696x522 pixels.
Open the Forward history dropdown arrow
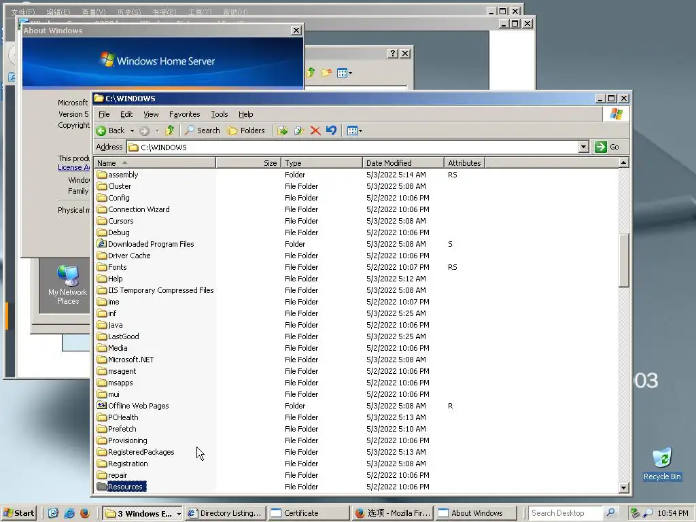(x=157, y=130)
